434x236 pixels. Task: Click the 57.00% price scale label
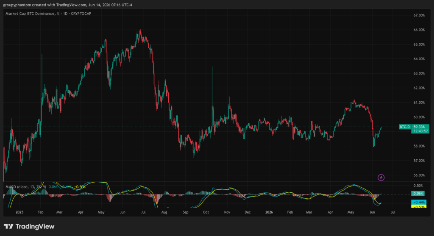[419, 161]
